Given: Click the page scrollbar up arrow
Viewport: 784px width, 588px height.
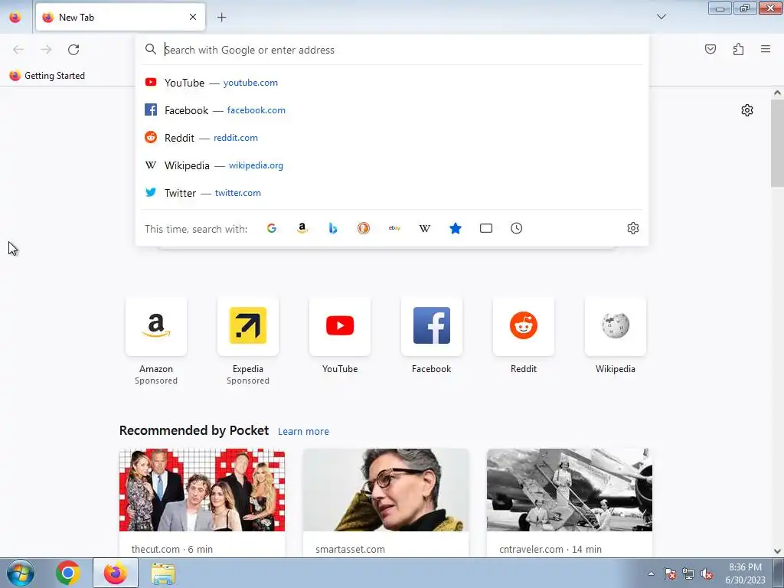Looking at the screenshot, I should point(777,92).
